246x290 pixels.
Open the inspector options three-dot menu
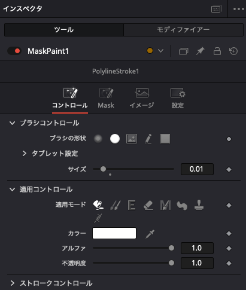click(x=239, y=9)
